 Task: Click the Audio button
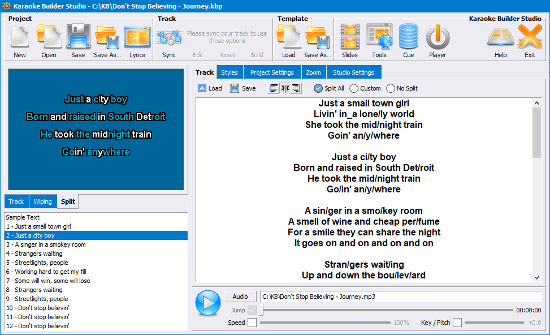pos(240,297)
